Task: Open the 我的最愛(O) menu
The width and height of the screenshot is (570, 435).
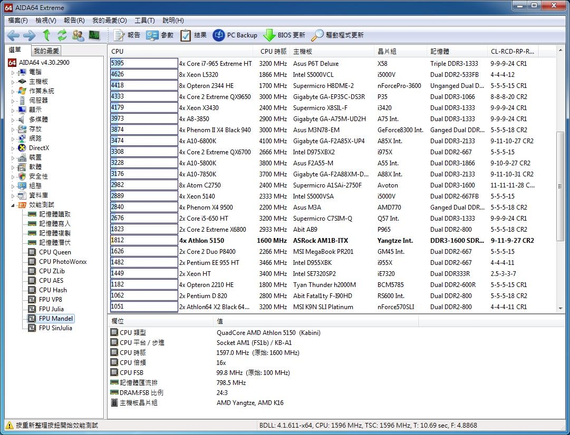Action: (110, 21)
